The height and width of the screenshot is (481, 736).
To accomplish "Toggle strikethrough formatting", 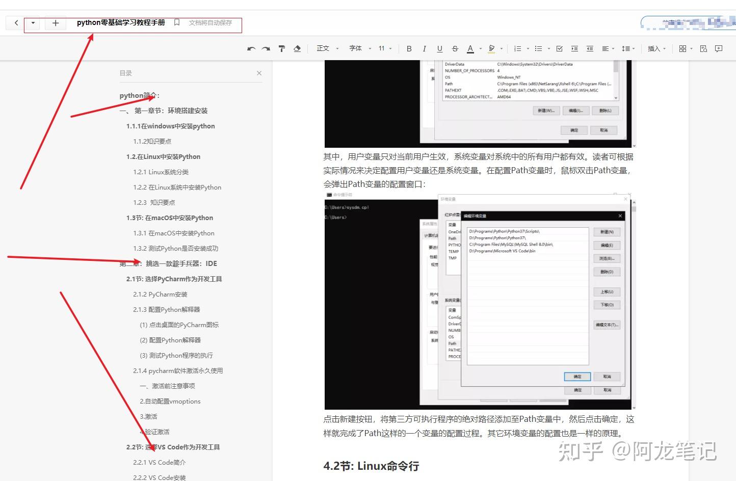I will pos(455,49).
